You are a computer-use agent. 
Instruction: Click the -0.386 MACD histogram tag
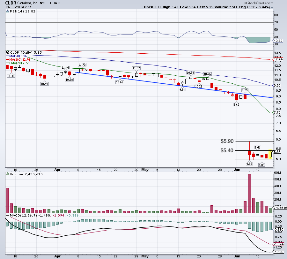pos(279,229)
